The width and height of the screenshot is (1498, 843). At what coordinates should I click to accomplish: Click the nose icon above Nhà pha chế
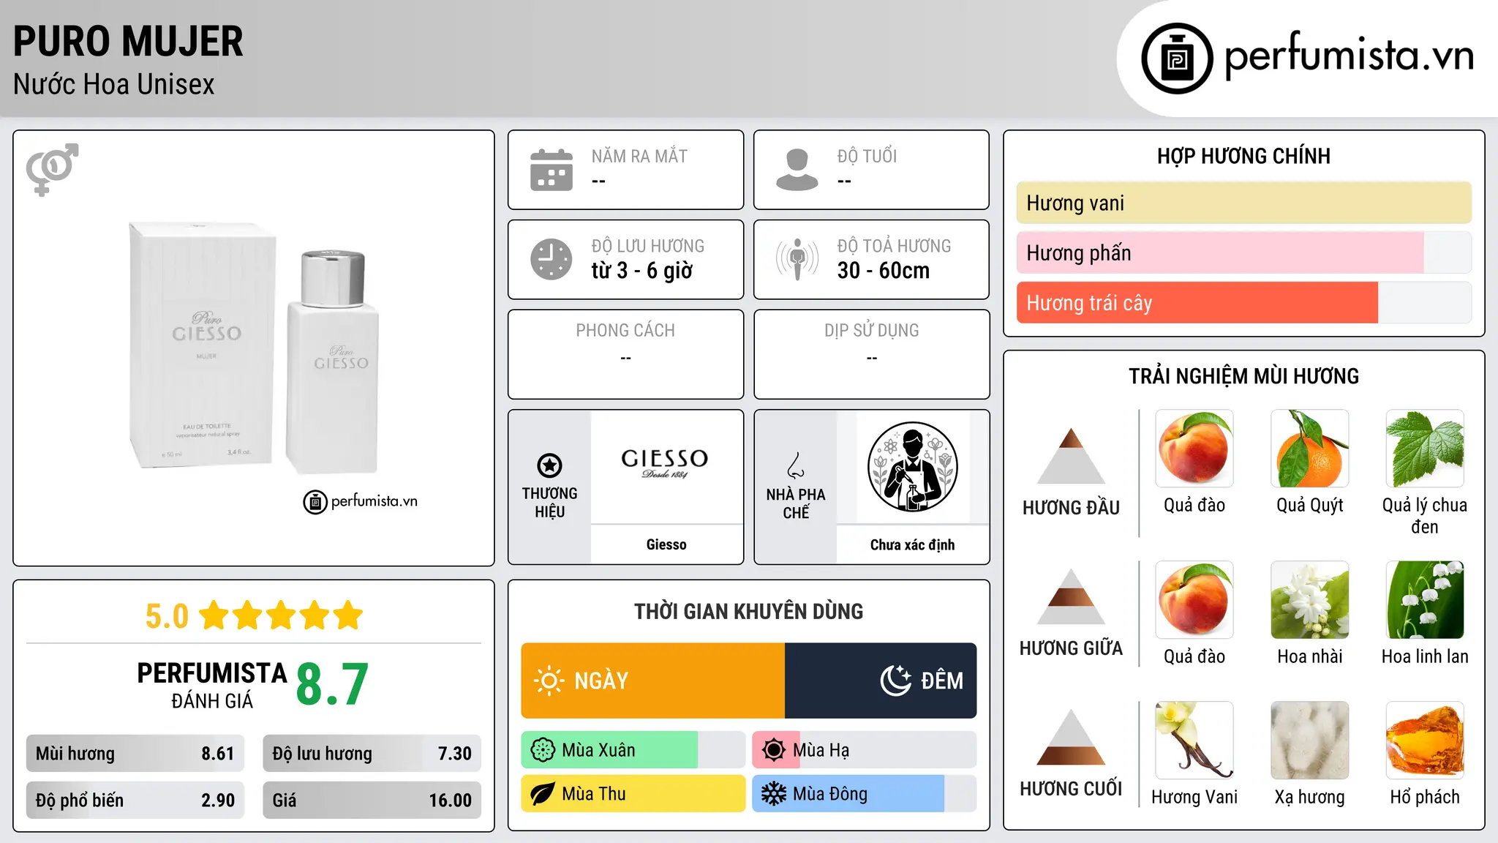[x=795, y=465]
